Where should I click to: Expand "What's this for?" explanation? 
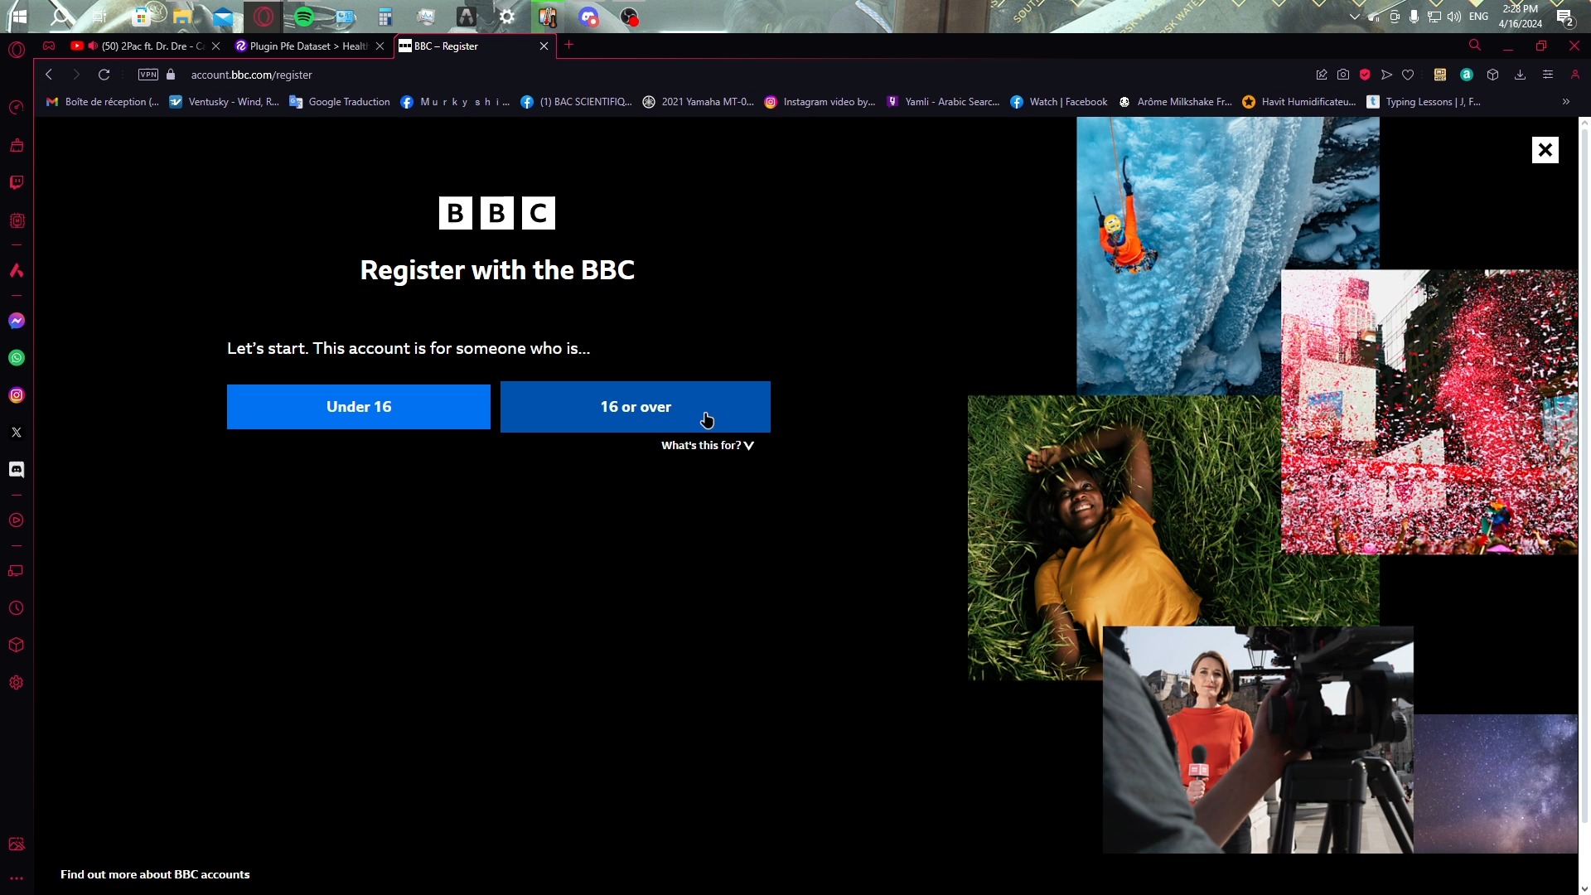click(x=708, y=446)
